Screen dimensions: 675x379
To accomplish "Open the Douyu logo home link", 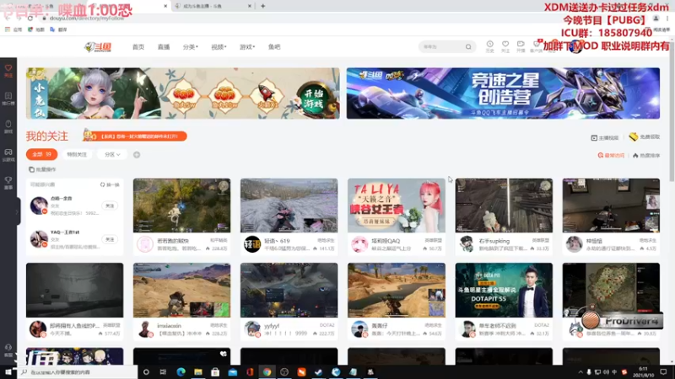I will point(98,47).
